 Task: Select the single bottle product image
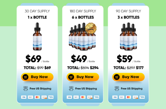pyautogui.click(x=37, y=36)
